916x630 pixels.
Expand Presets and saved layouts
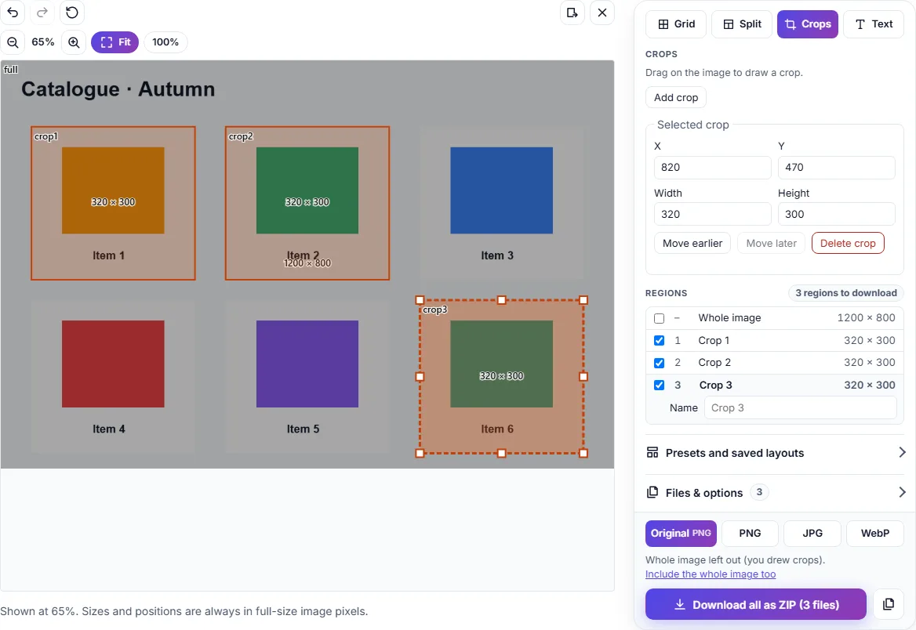click(775, 453)
